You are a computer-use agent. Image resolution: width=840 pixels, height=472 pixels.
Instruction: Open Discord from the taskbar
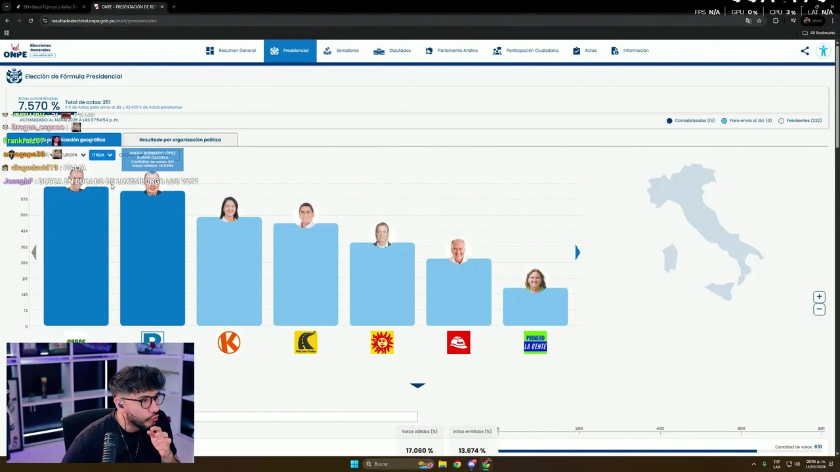click(x=472, y=464)
